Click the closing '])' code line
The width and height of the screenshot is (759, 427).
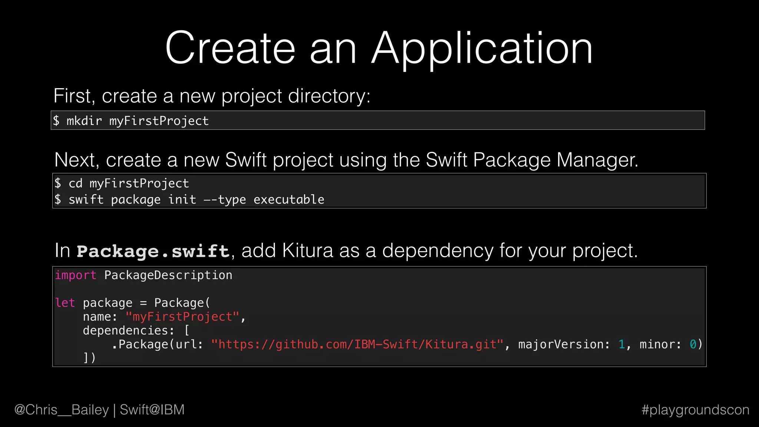coord(89,358)
